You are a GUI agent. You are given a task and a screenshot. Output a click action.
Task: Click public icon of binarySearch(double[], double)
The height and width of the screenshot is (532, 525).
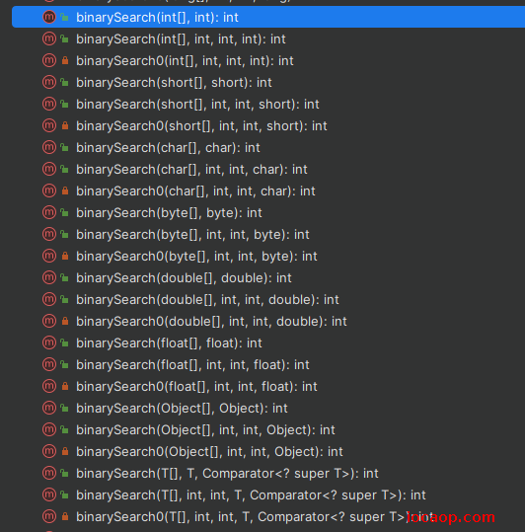point(64,278)
